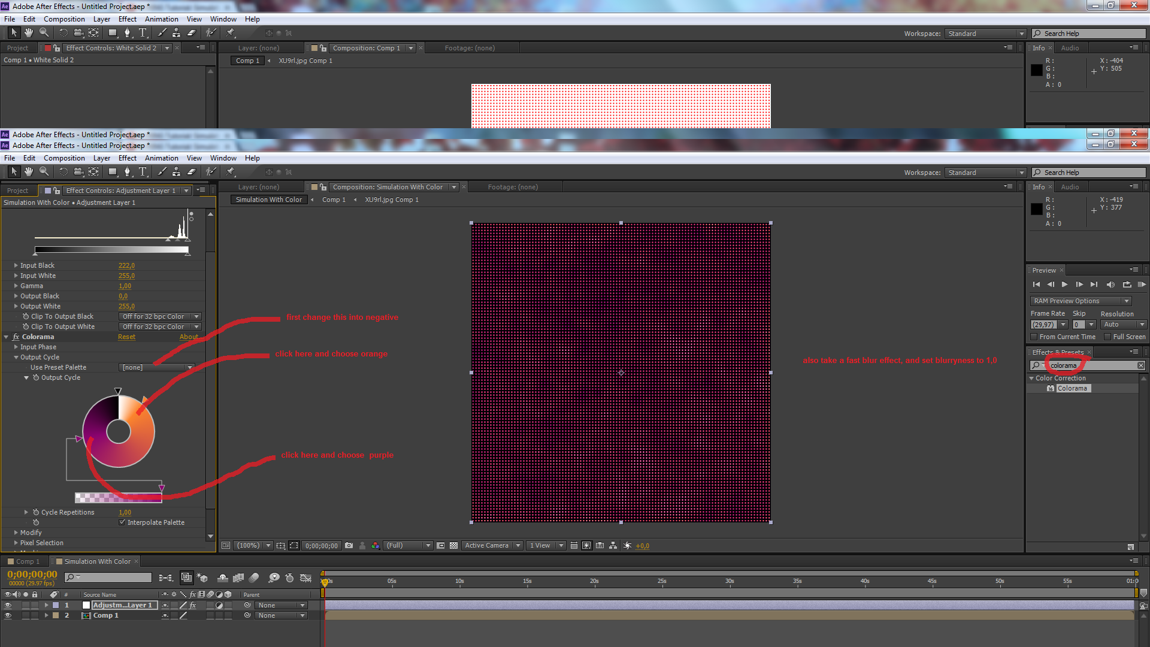
Task: Open the composition flowchart icon in viewer
Action: (613, 546)
